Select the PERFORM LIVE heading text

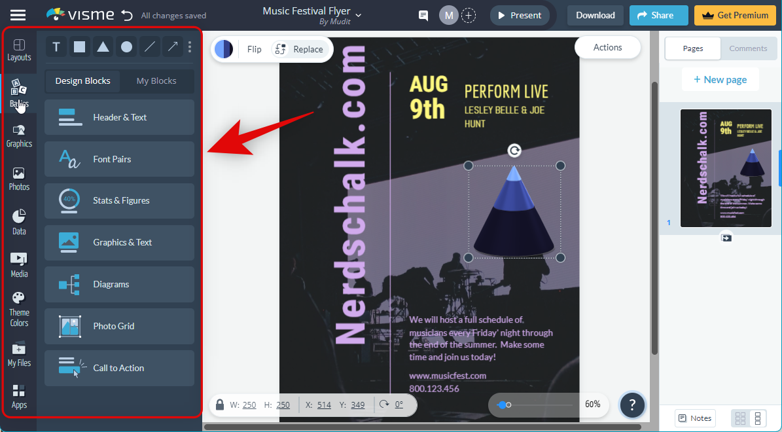coord(507,92)
